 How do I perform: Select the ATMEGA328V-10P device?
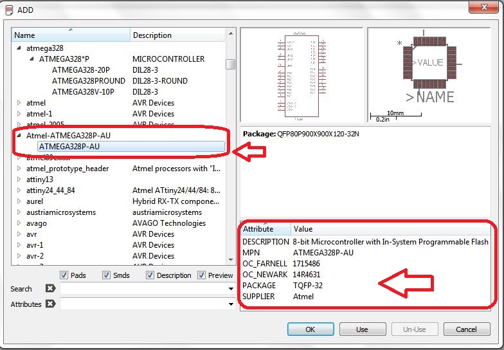coord(83,91)
